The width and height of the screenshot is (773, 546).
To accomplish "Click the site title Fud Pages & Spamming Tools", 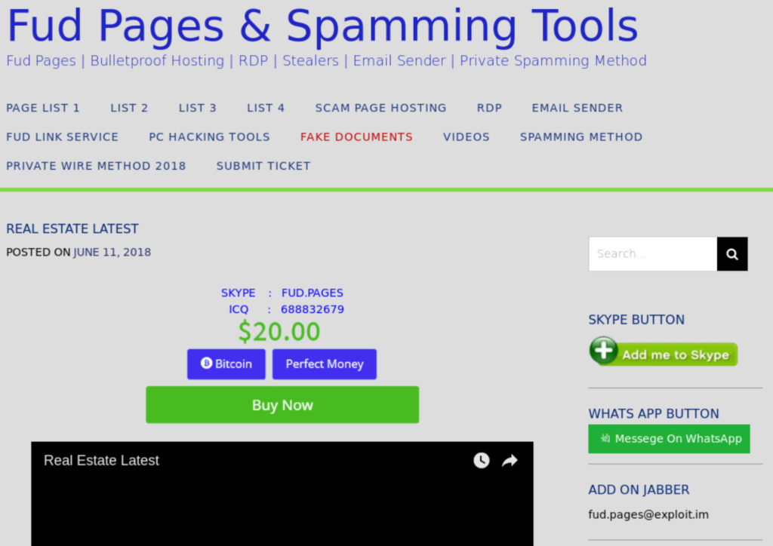I will (323, 26).
